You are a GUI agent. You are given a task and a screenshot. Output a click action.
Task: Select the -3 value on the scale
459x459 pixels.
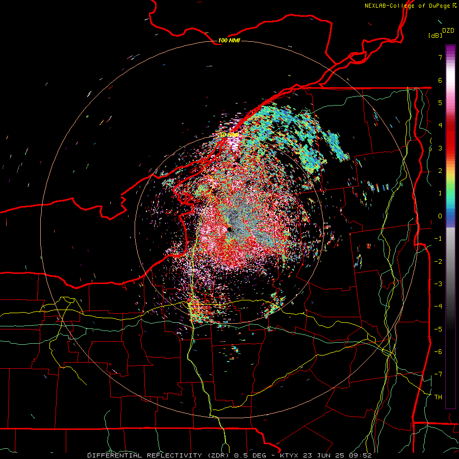click(x=438, y=284)
